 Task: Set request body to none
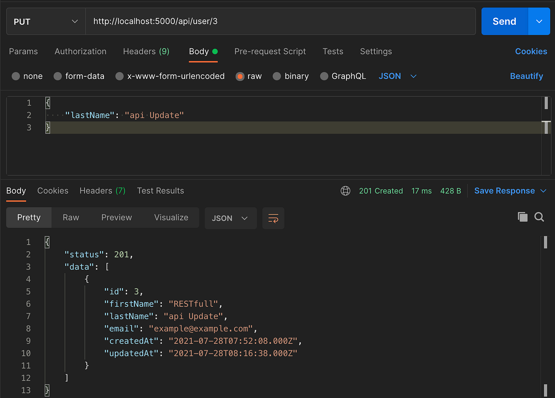tap(27, 76)
